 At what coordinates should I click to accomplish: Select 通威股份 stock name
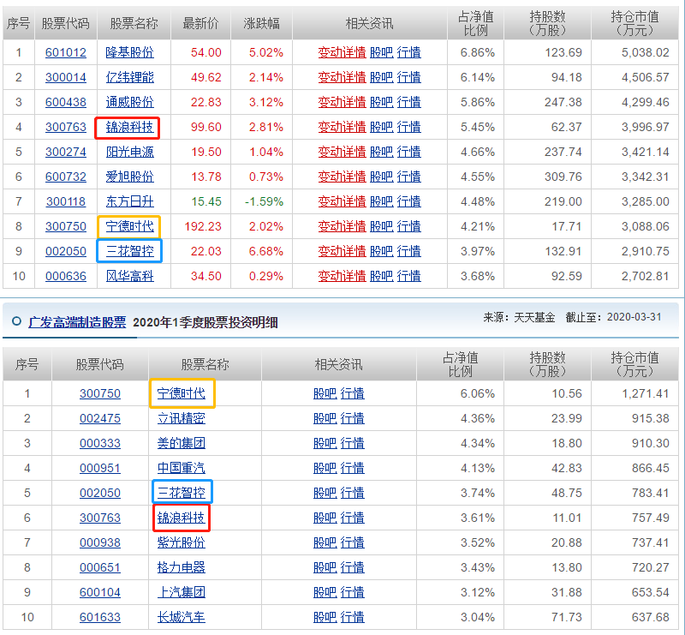(130, 102)
